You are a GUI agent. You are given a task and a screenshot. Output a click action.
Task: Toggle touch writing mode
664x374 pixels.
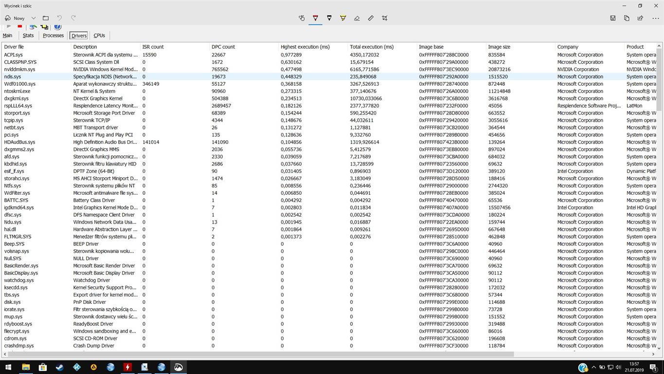302,18
